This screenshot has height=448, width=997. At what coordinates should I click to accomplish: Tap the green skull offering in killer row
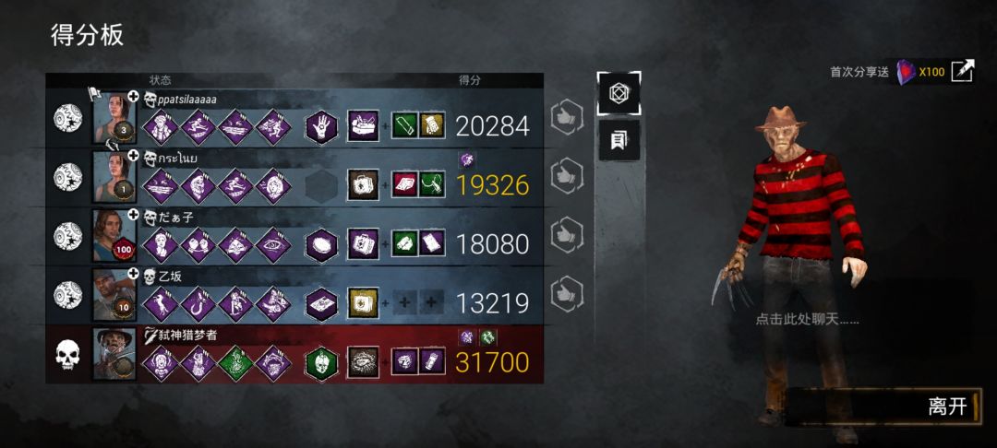(x=321, y=363)
